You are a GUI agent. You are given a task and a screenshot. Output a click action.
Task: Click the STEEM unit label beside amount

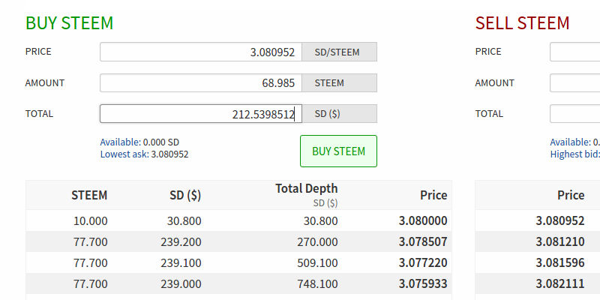tap(339, 82)
